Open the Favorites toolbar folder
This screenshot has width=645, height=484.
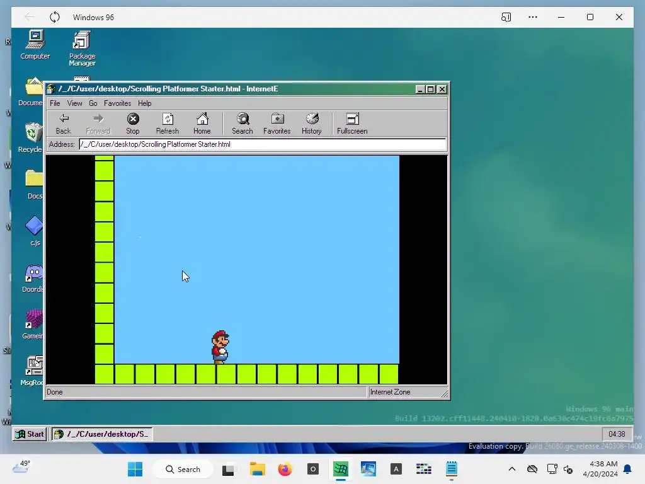tap(277, 124)
